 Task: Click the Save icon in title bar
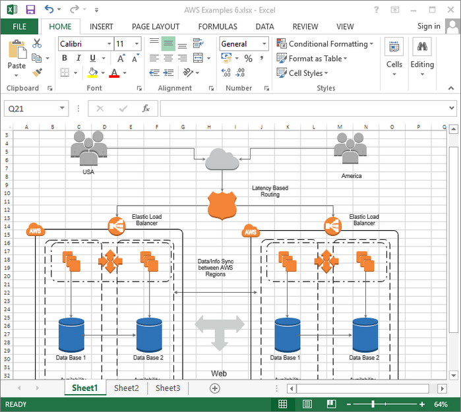point(30,9)
